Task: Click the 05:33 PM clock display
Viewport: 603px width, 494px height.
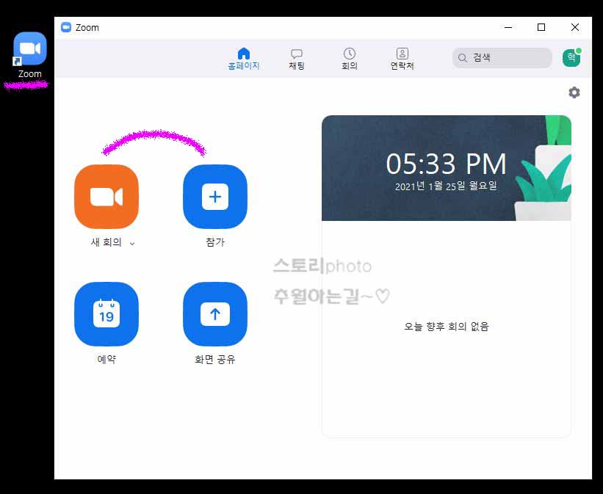Action: [x=446, y=164]
